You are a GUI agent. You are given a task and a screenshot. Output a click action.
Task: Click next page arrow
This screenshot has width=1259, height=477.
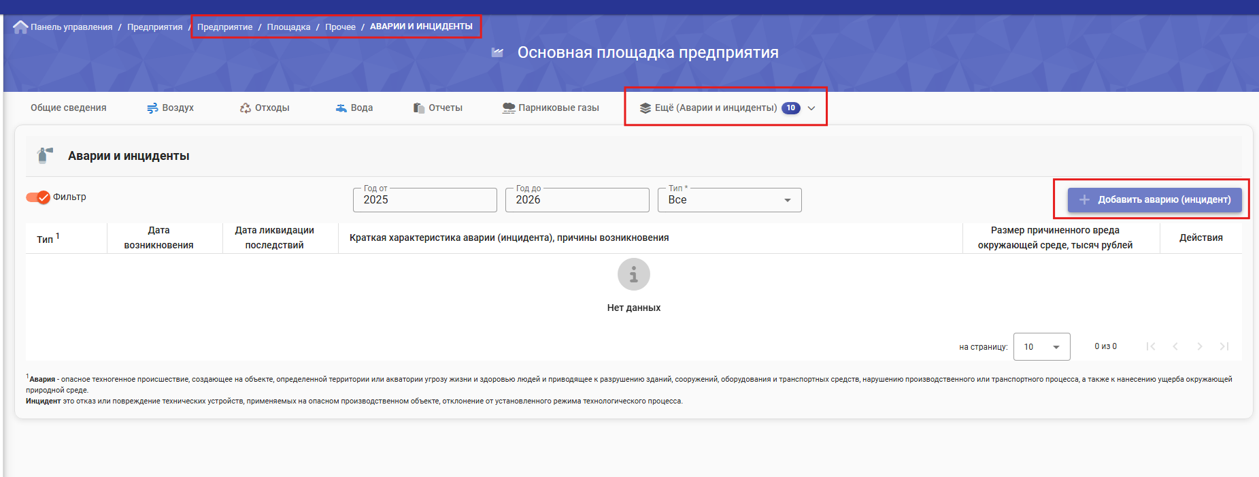[1200, 346]
